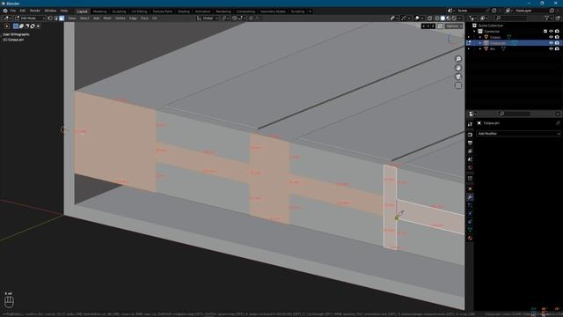The height and width of the screenshot is (317, 563).
Task: Switch to the Shading workspace tab
Action: 184,11
